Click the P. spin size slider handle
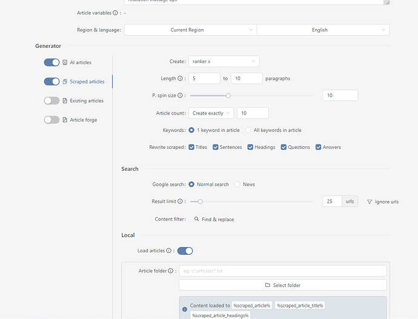Screen dimensions: 418x319 point(228,96)
